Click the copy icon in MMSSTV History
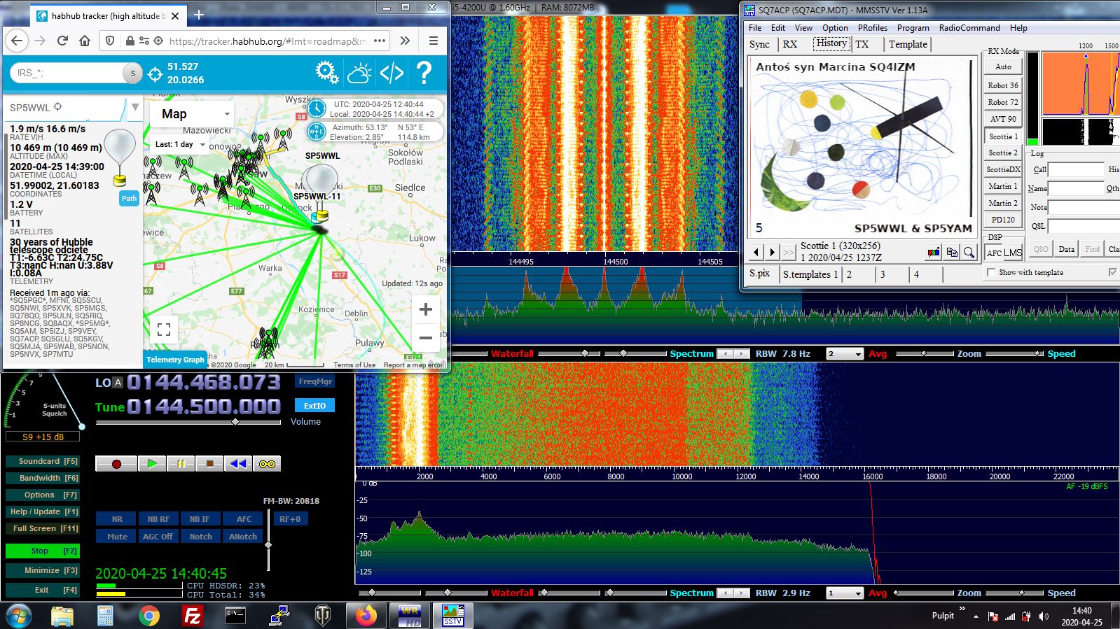This screenshot has width=1120, height=629. coord(951,252)
